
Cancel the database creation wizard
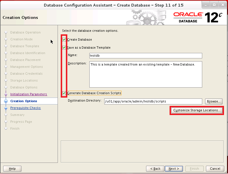click(215, 169)
